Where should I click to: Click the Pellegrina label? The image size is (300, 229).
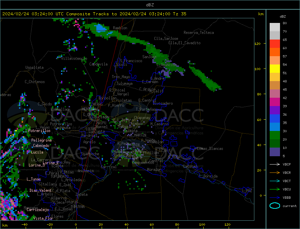click(42, 140)
